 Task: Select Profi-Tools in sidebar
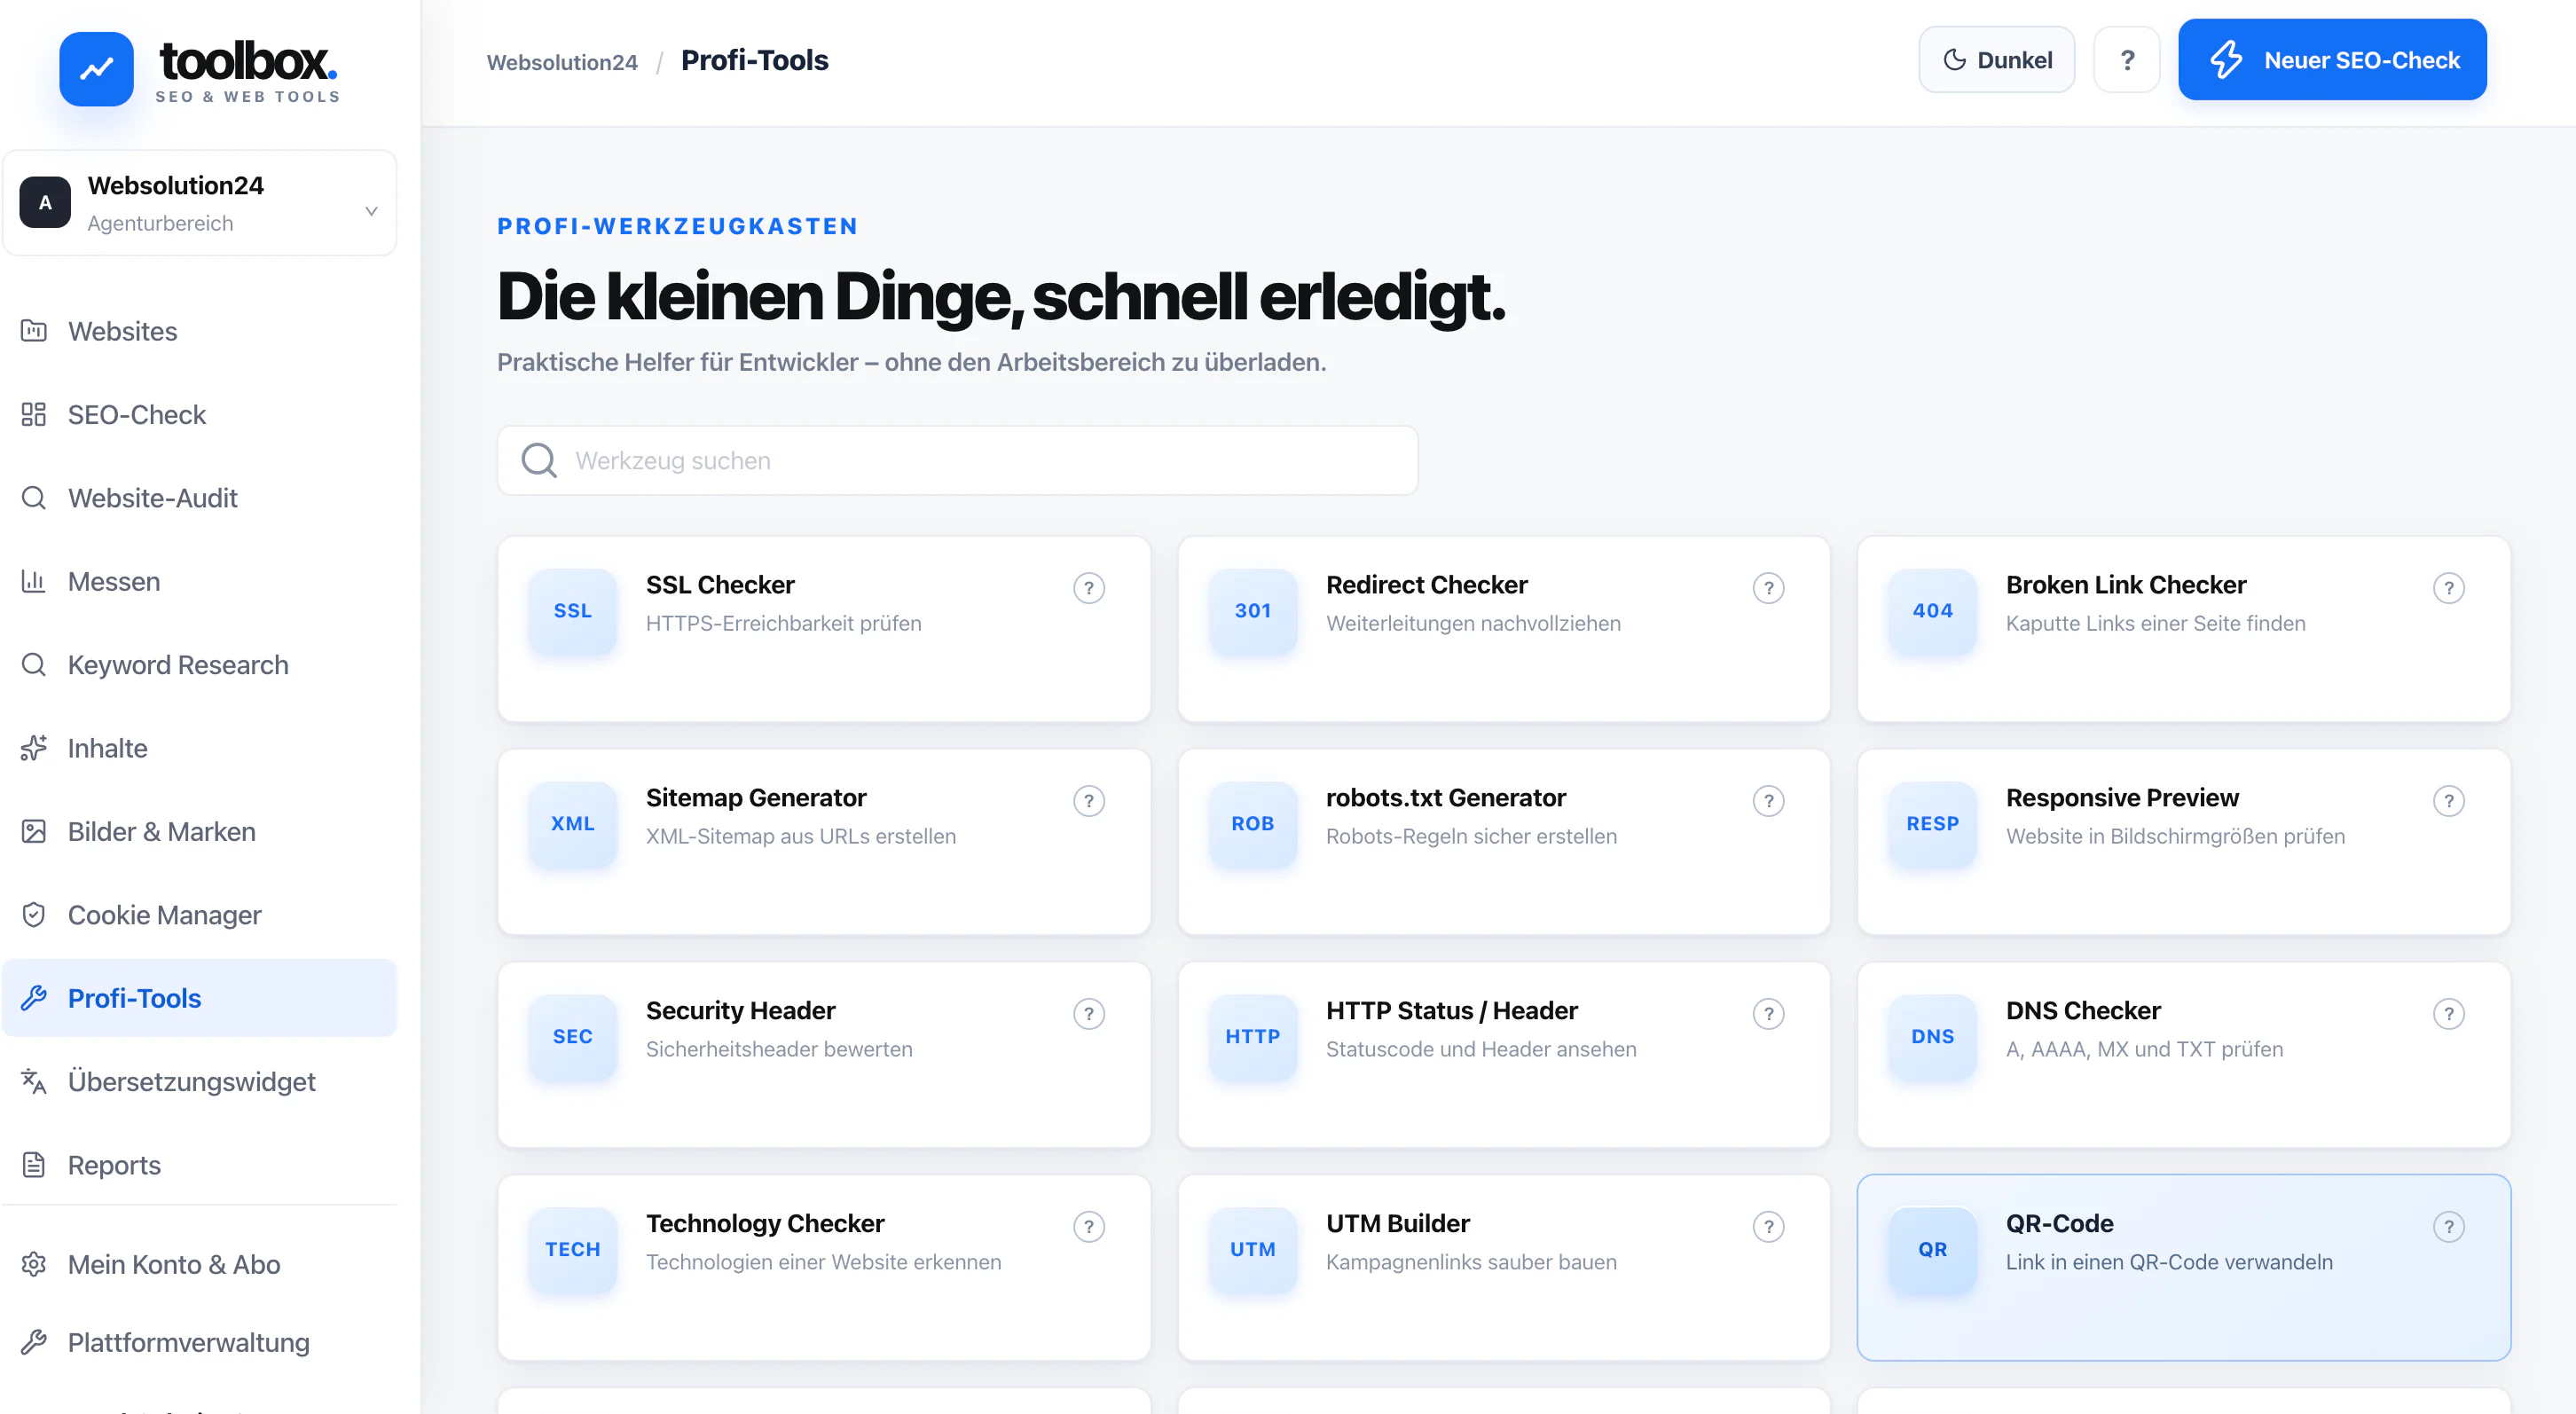pyautogui.click(x=200, y=998)
